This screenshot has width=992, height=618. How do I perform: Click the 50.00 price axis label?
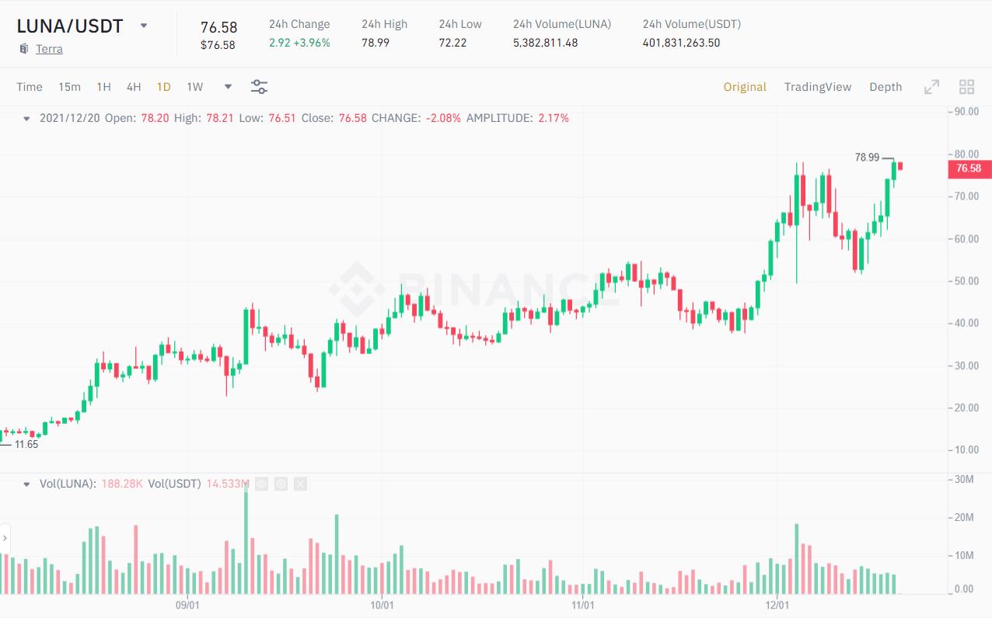967,281
